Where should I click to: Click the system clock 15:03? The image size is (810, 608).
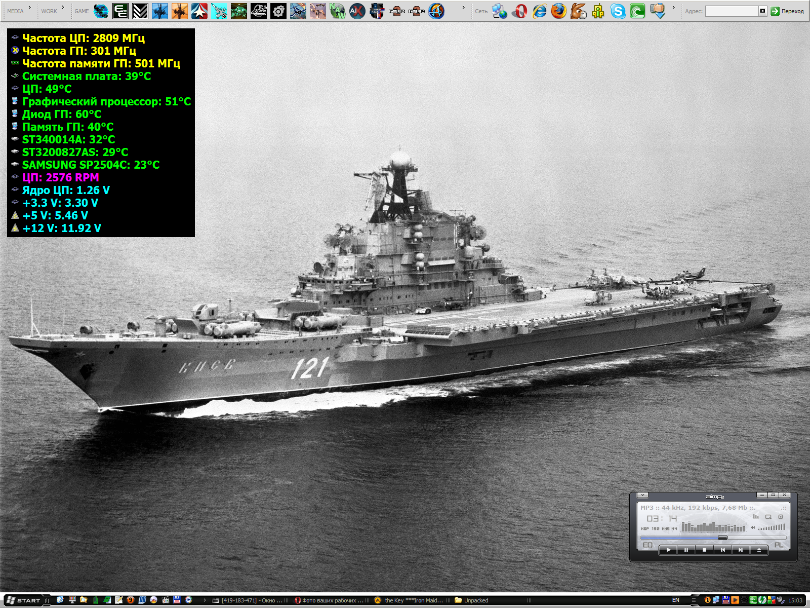click(795, 600)
